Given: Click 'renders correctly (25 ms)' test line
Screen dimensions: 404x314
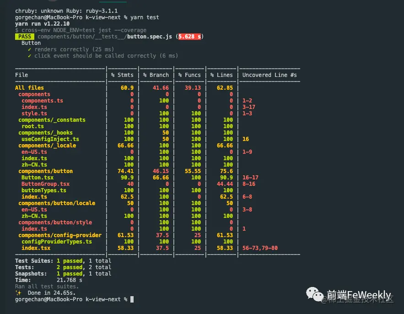Looking at the screenshot, I should coord(74,49).
